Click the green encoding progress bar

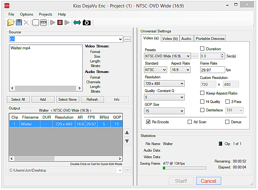pos(184,168)
